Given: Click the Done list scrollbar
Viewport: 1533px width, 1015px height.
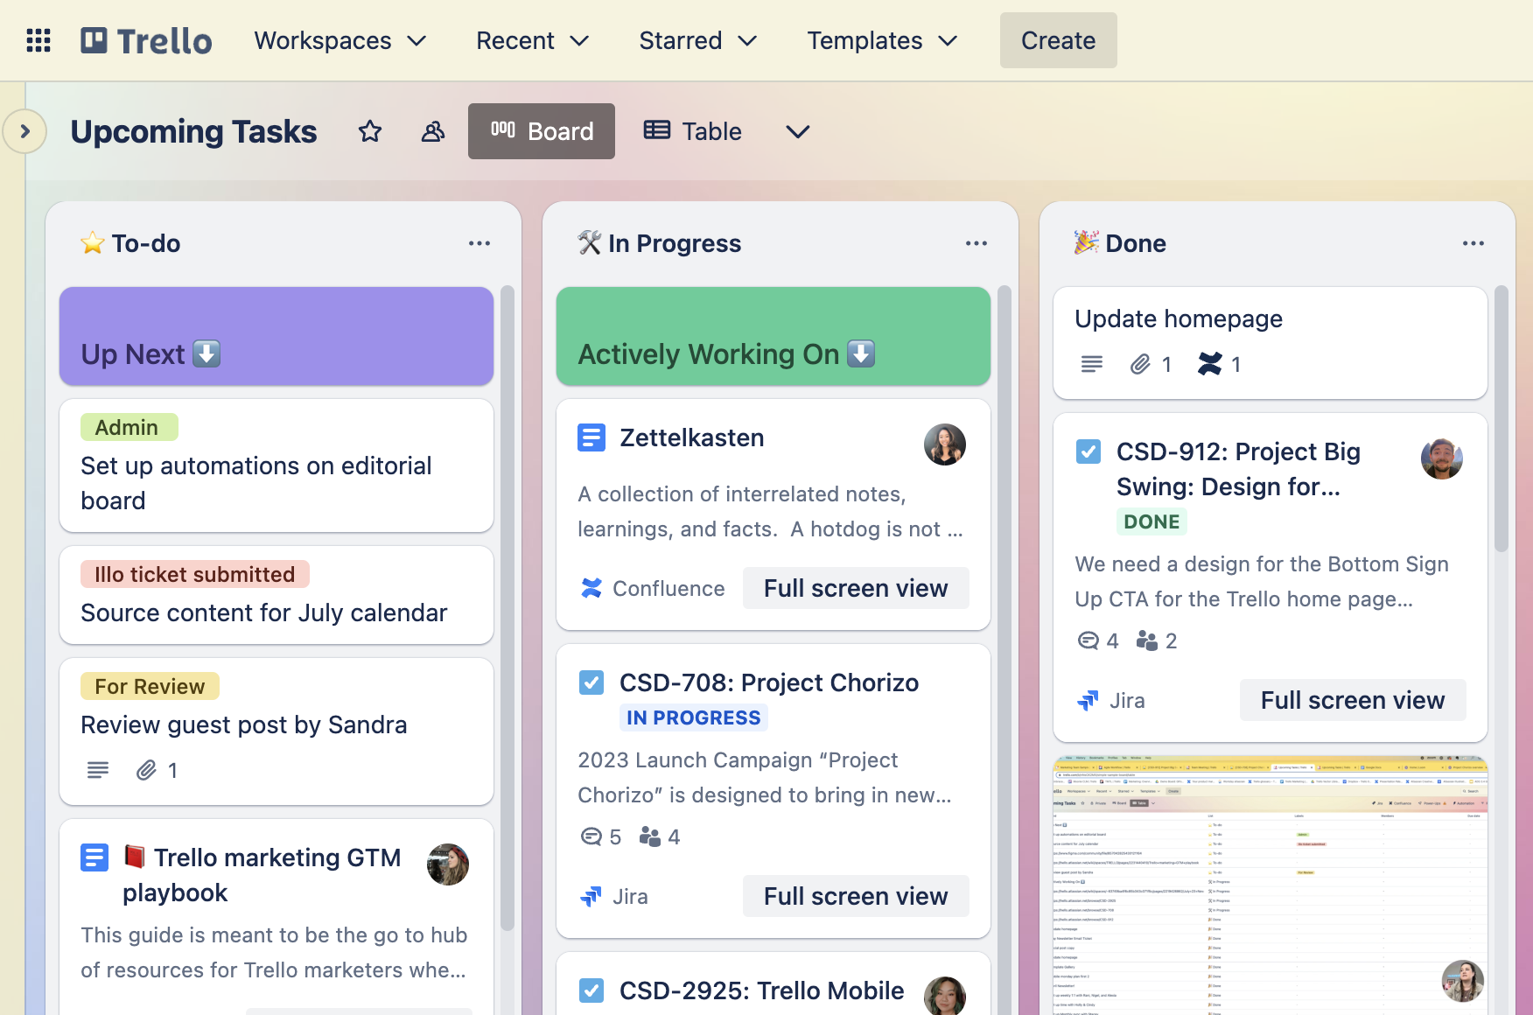Looking at the screenshot, I should [1501, 418].
